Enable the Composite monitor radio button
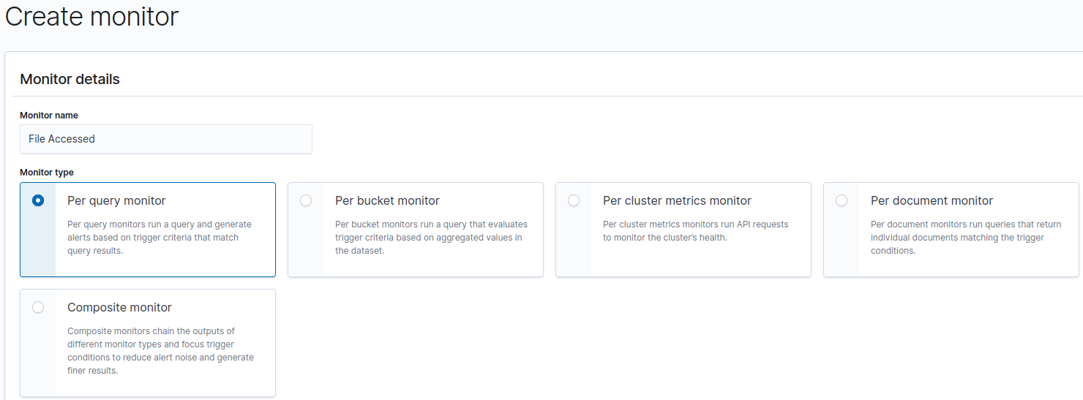1083x400 pixels. (38, 307)
